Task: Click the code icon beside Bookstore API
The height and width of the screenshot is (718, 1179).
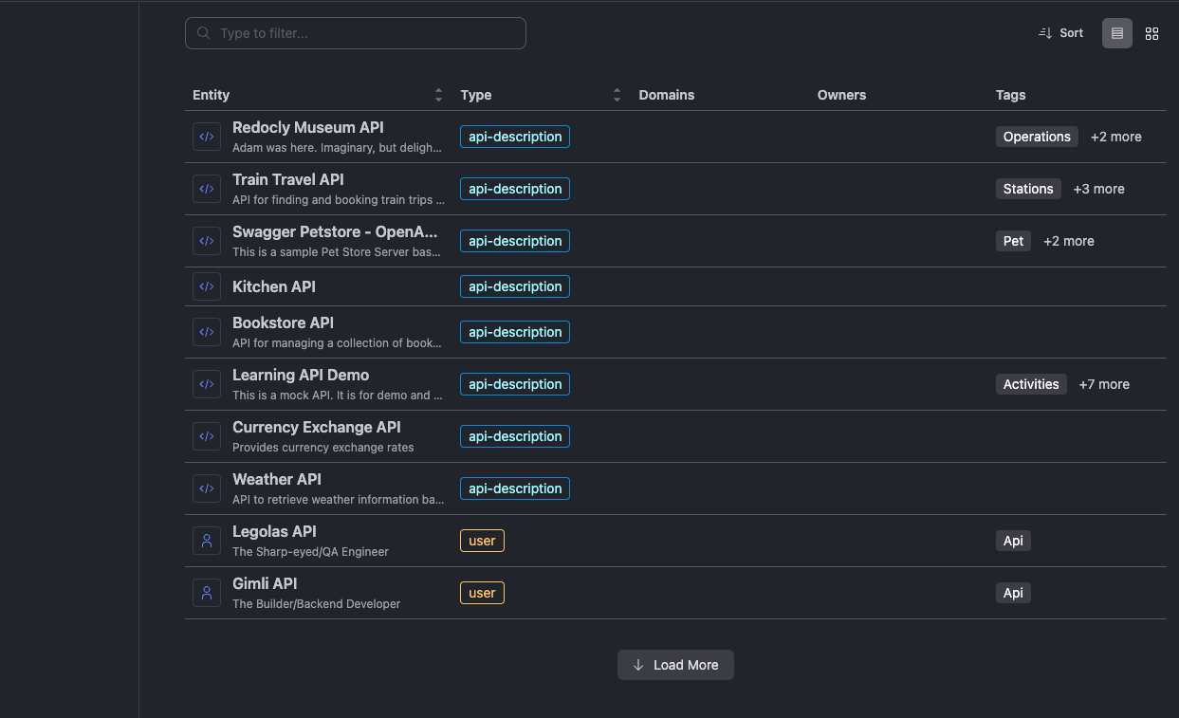Action: pos(207,332)
